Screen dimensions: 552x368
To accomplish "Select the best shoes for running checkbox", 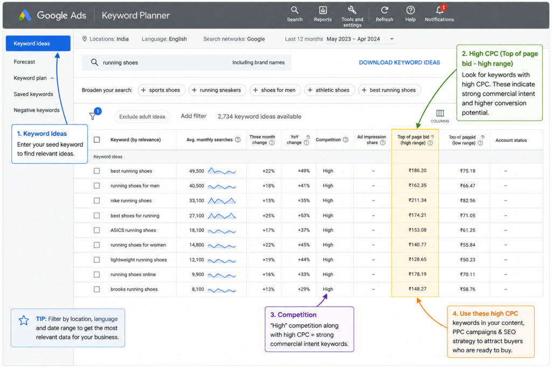I will pyautogui.click(x=97, y=216).
